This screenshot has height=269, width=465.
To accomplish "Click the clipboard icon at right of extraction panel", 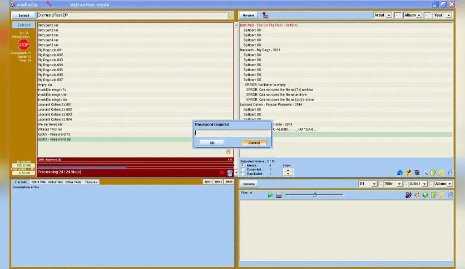I will click(x=450, y=172).
